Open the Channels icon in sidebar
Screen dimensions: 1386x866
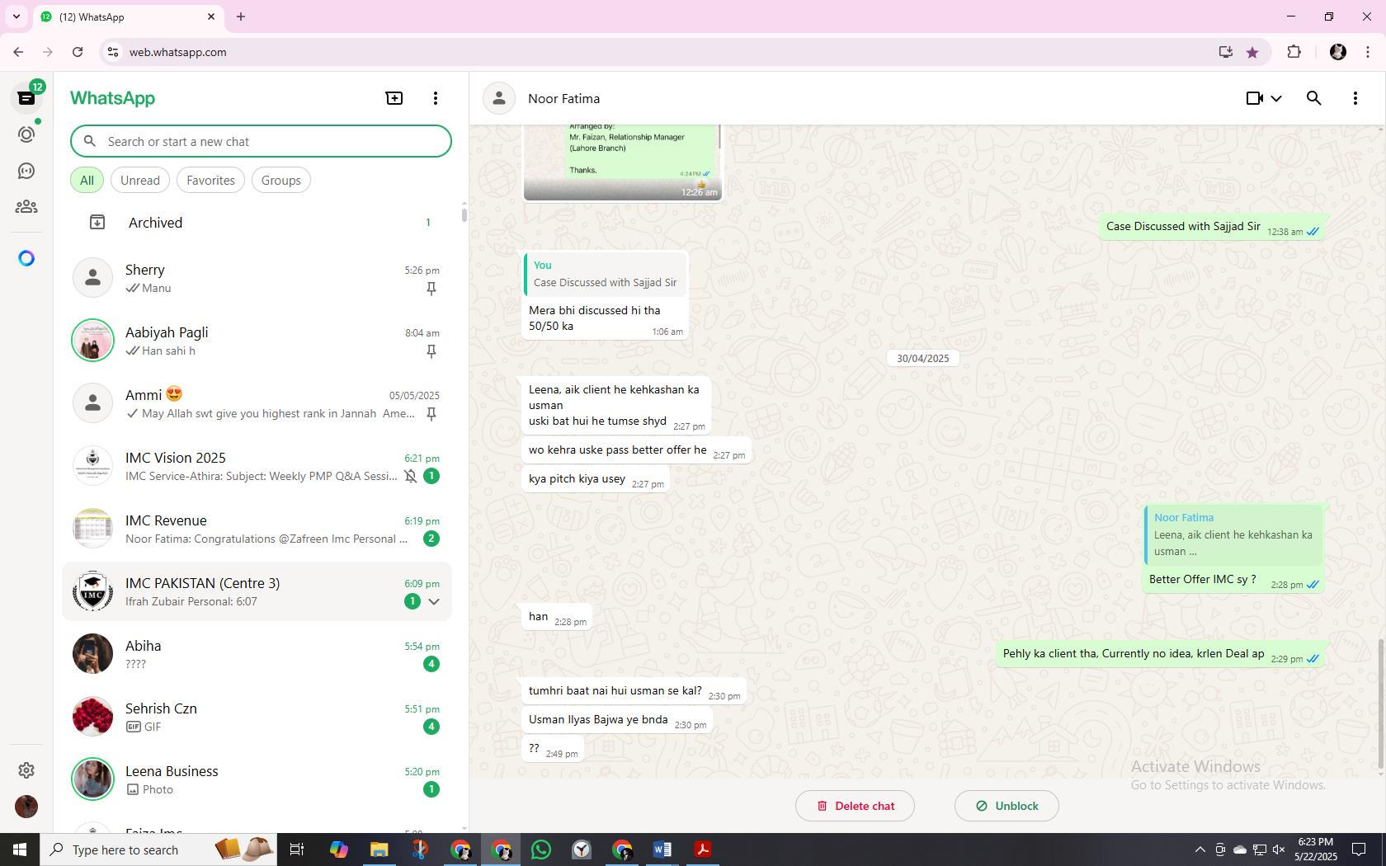(x=26, y=171)
